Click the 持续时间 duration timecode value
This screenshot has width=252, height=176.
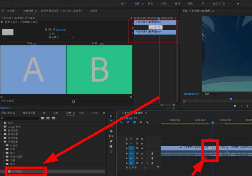point(61,30)
